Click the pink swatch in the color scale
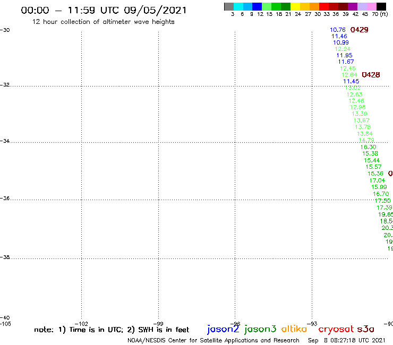Screen dimensions: 393x345 tap(371, 7)
